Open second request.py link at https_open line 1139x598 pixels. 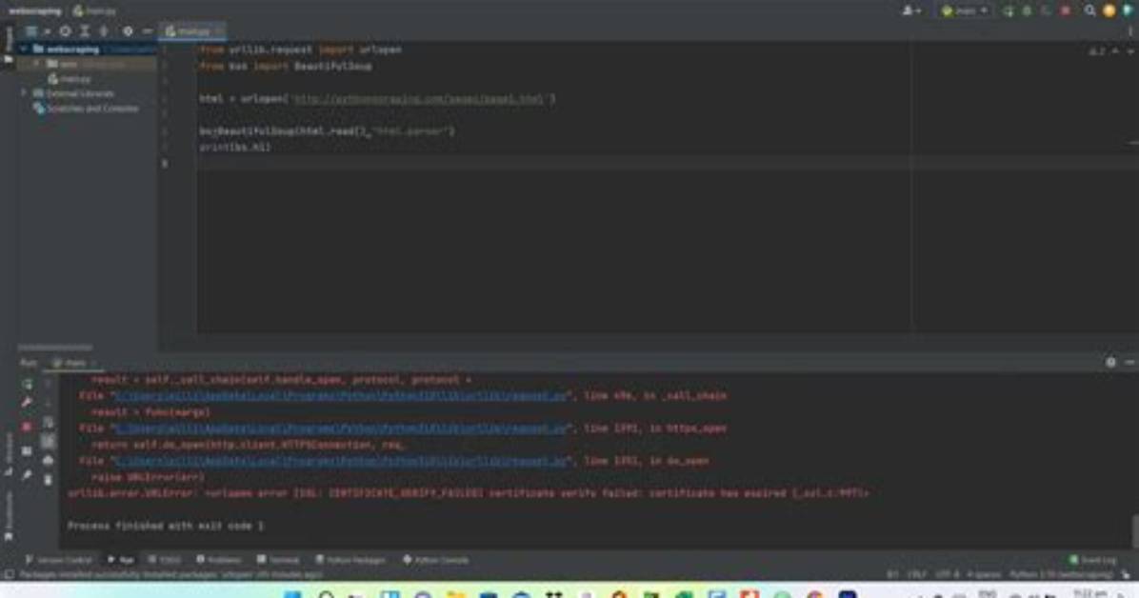pyautogui.click(x=341, y=429)
